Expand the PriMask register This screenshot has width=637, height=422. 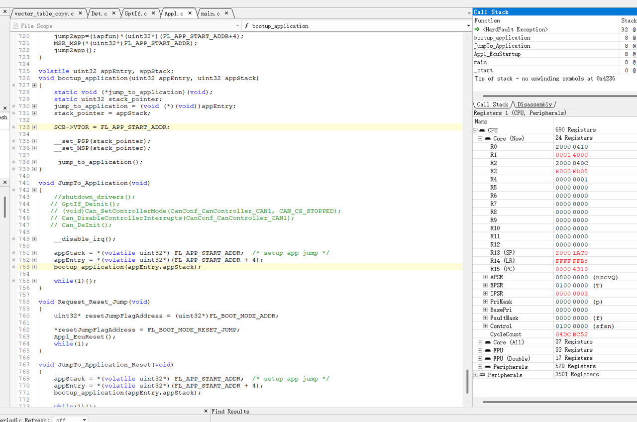(x=485, y=302)
